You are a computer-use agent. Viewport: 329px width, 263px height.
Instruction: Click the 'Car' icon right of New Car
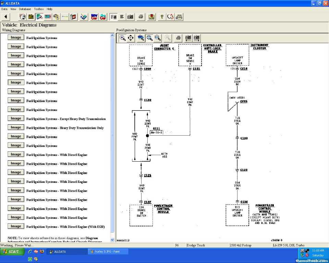[x=103, y=16]
